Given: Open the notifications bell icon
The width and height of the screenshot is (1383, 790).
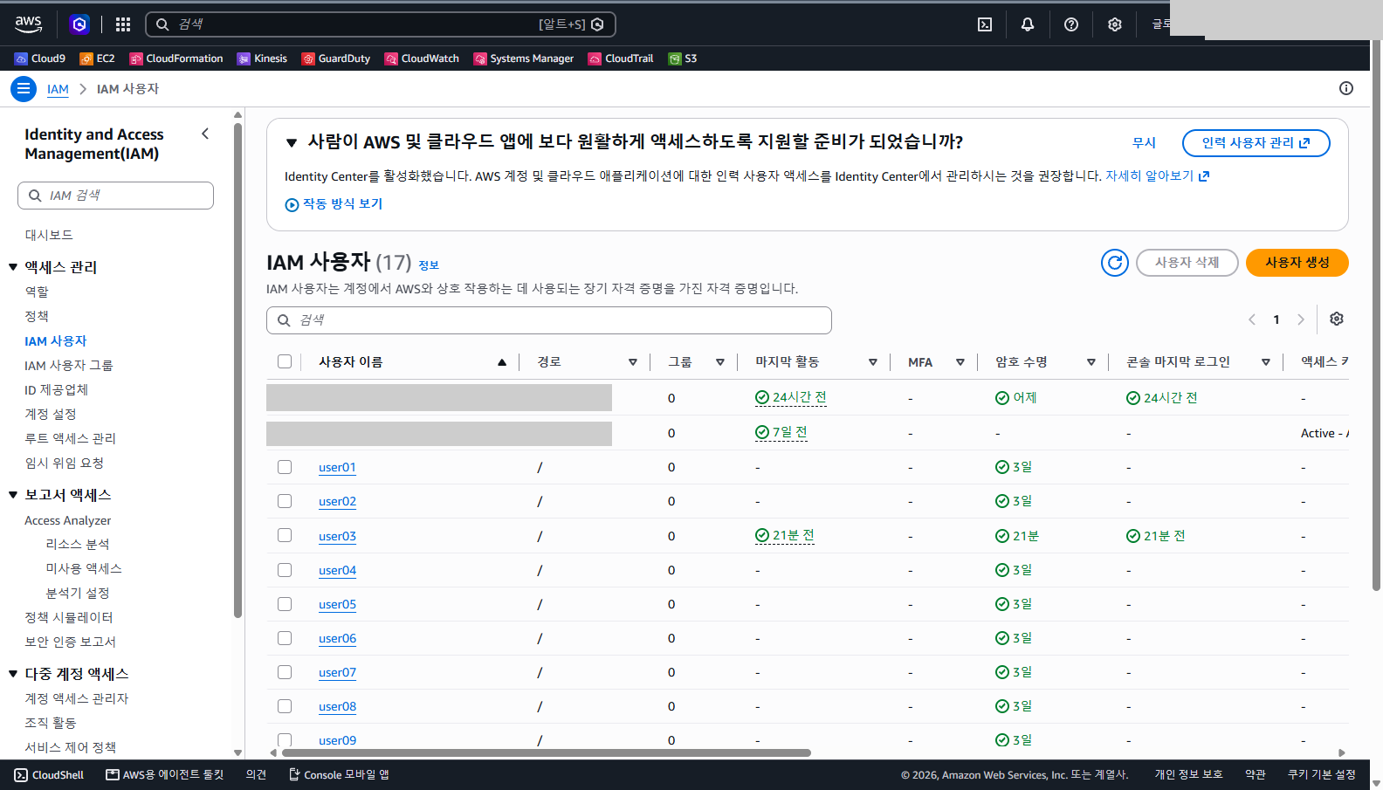Looking at the screenshot, I should (x=1028, y=24).
